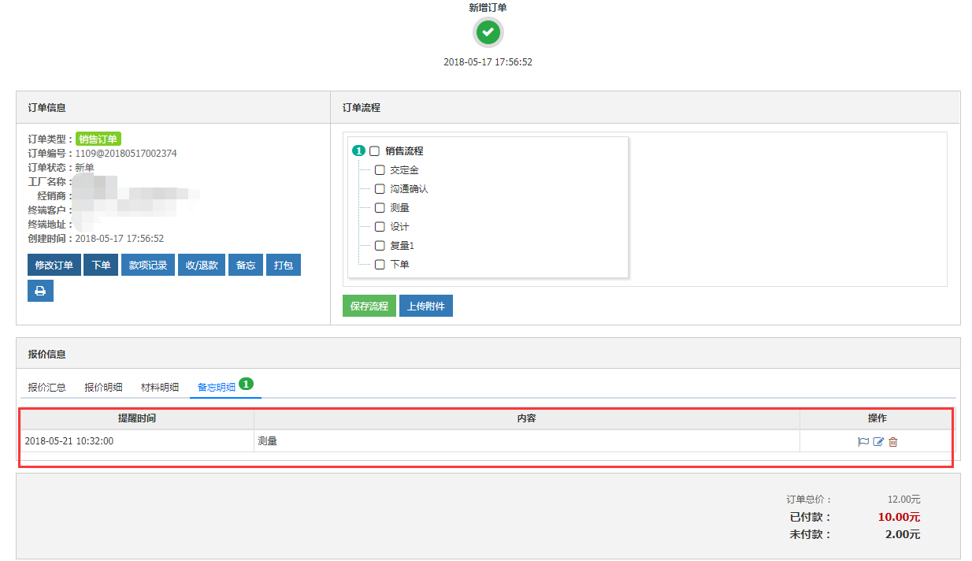Delete the memo using the trash icon
The width and height of the screenshot is (972, 561).
893,442
